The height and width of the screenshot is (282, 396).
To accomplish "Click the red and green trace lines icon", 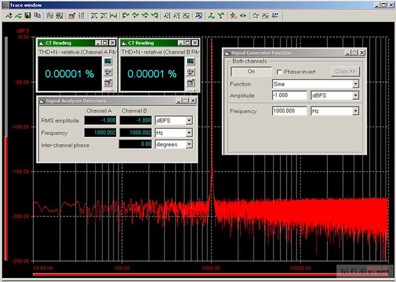I will coord(265,16).
